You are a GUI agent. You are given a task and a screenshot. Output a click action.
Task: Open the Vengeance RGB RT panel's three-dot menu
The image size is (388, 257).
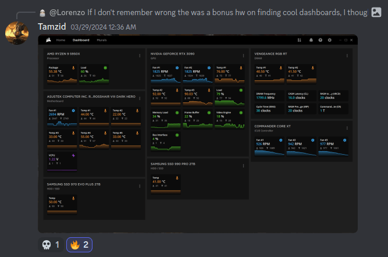click(x=347, y=56)
